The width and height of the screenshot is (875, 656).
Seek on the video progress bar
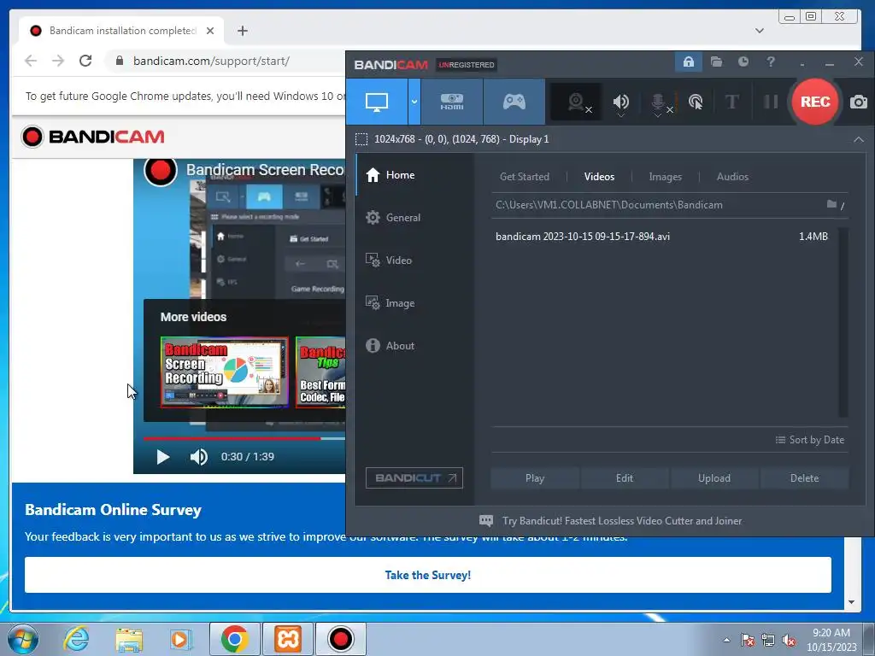[244, 438]
